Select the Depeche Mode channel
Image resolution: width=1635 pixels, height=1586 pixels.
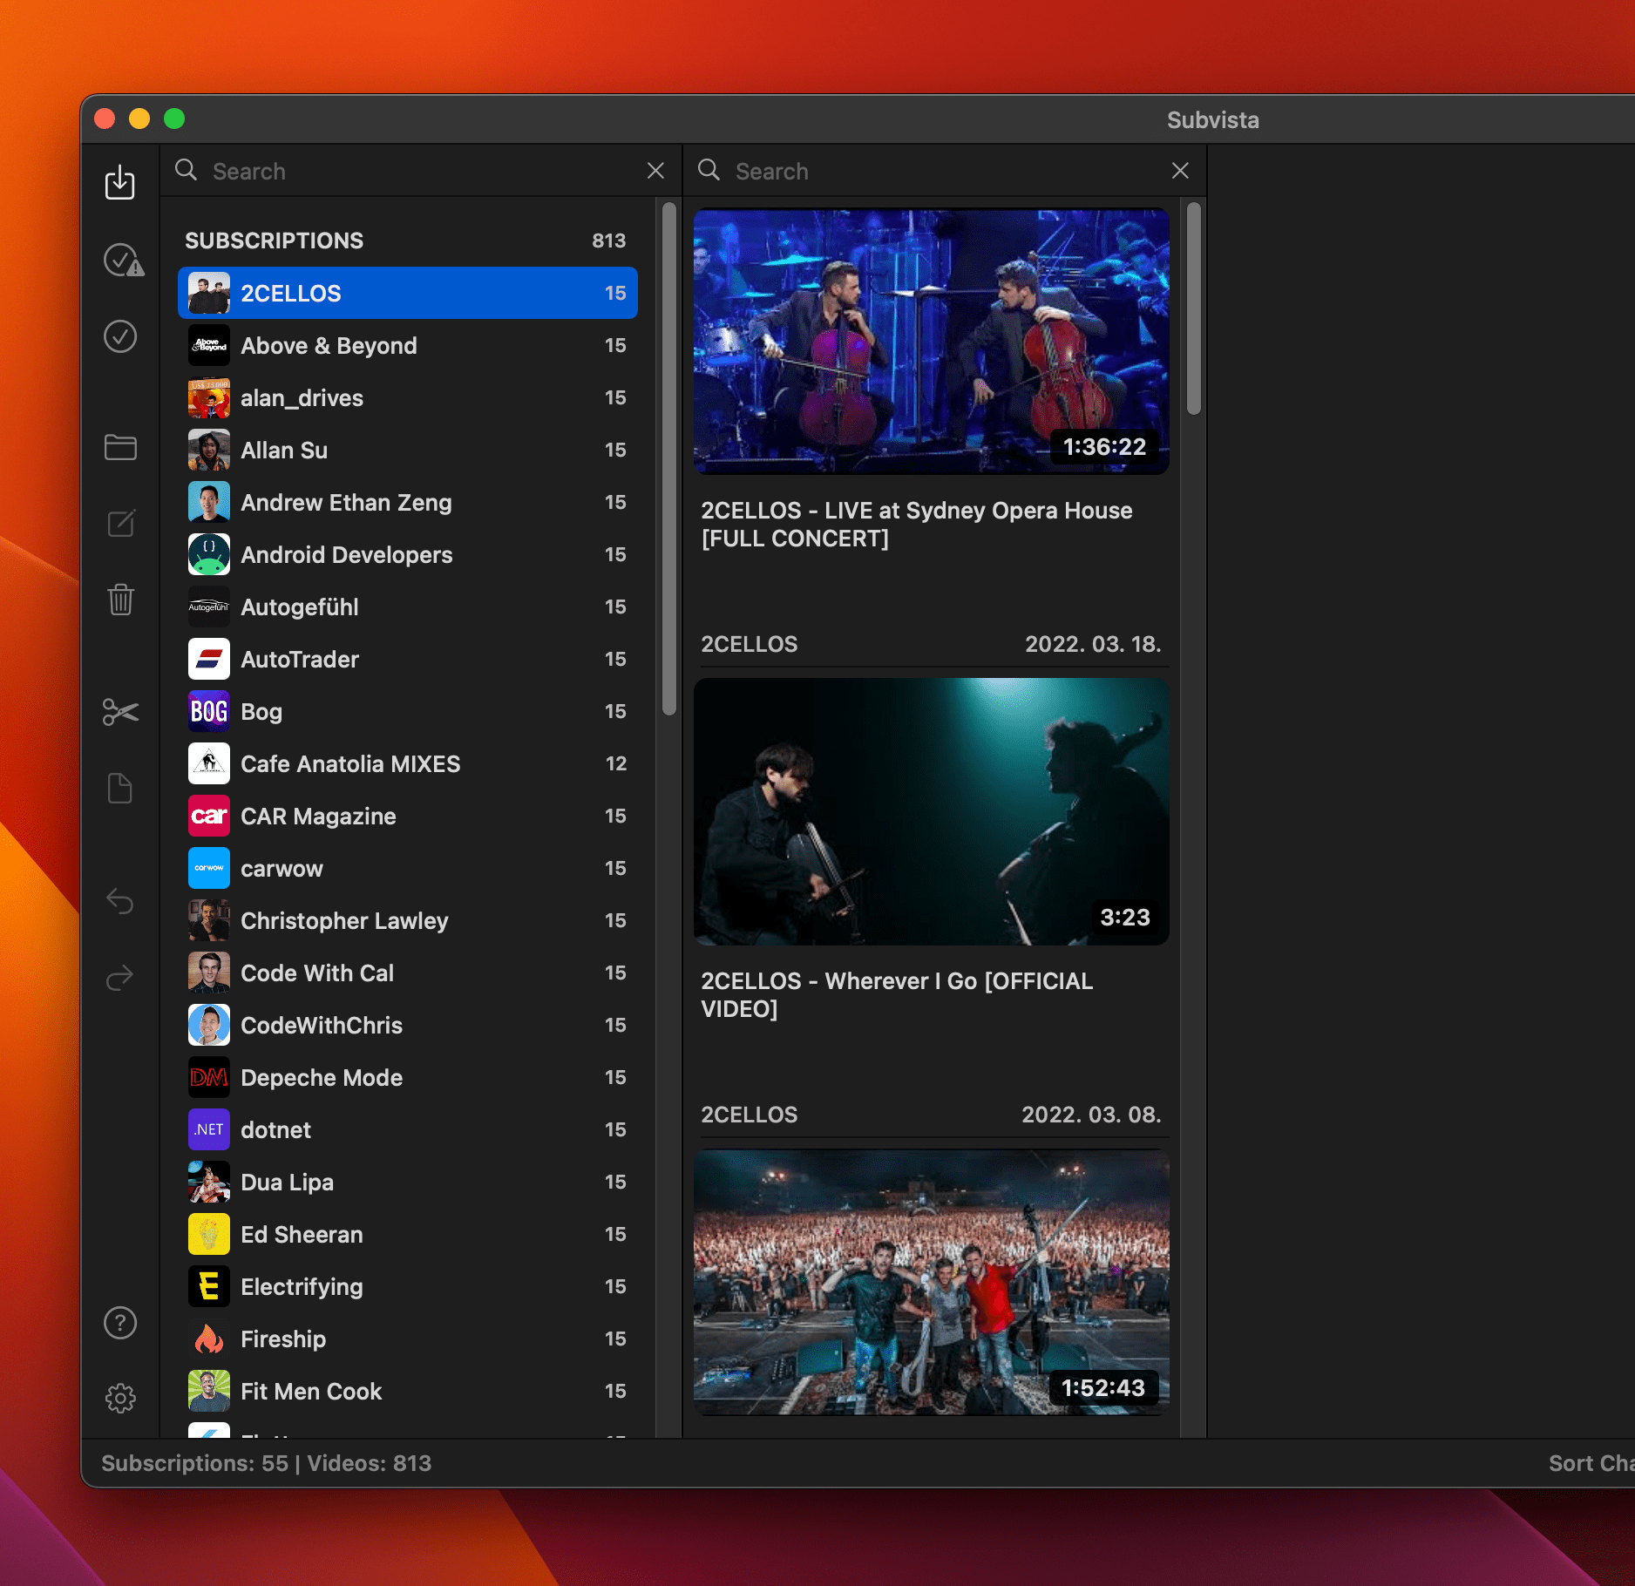407,1078
